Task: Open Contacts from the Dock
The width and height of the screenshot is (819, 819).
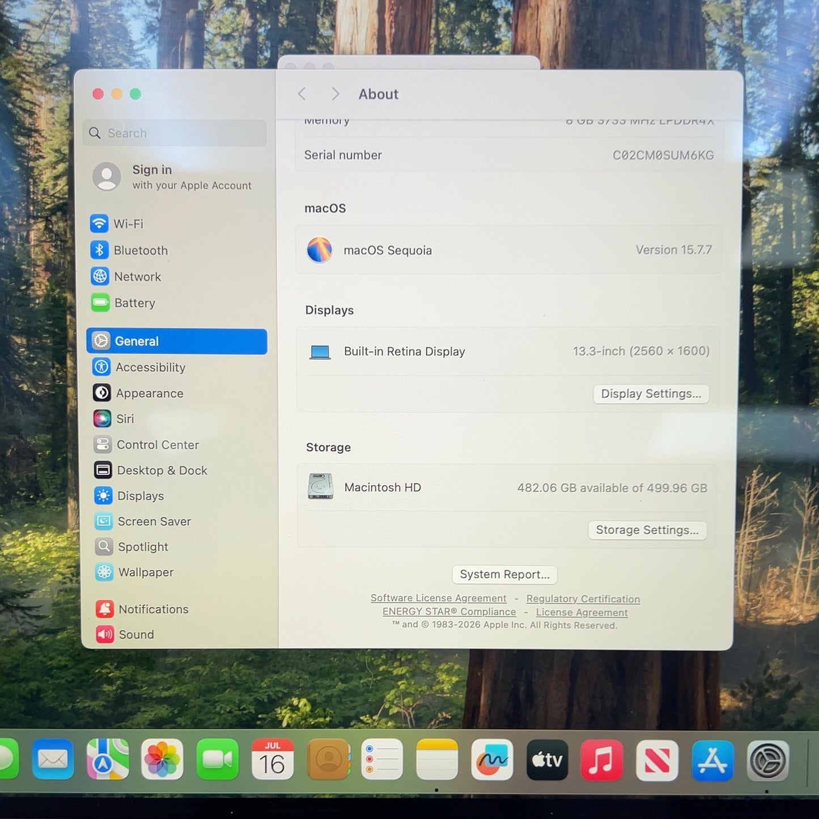Action: (328, 759)
